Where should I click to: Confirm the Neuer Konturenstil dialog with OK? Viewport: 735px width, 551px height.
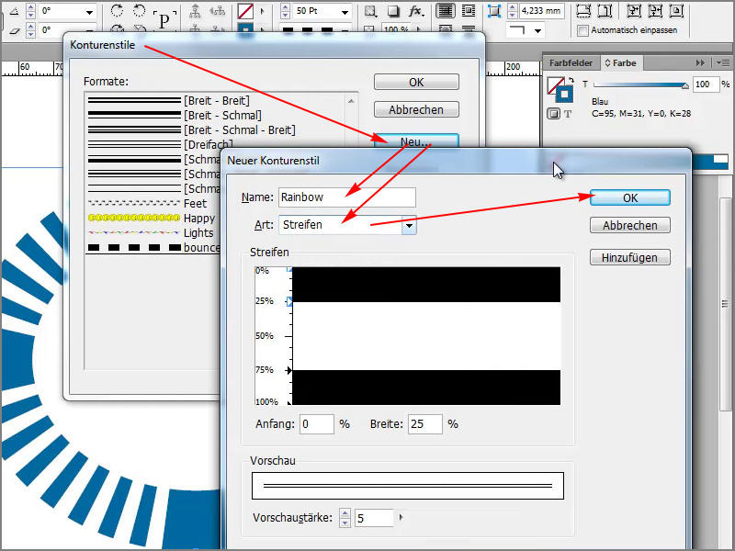coord(630,197)
